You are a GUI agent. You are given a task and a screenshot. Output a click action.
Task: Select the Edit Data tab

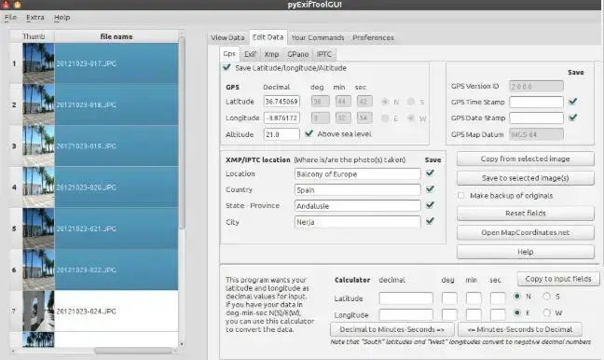[268, 37]
